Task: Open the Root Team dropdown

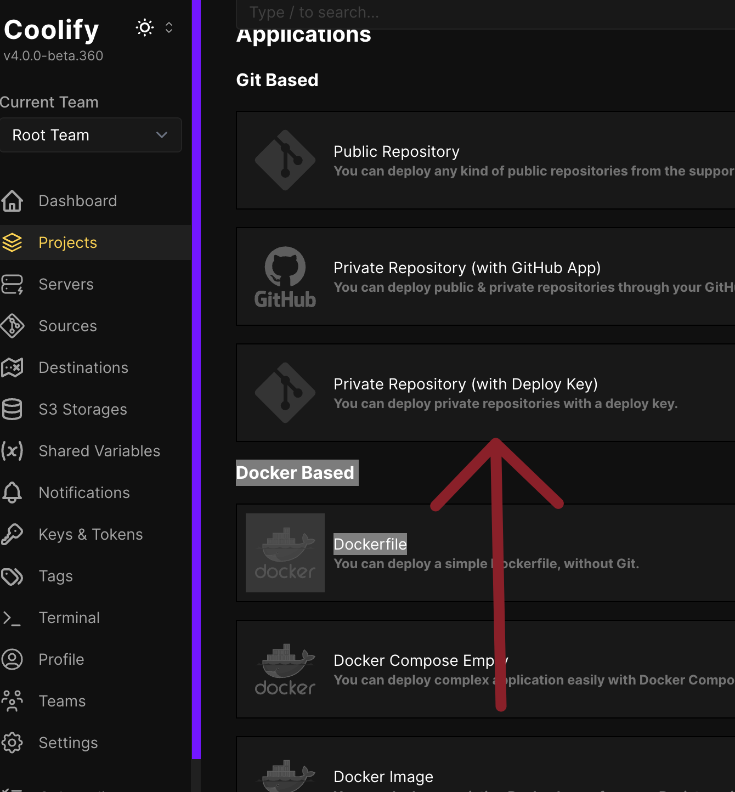Action: tap(91, 135)
